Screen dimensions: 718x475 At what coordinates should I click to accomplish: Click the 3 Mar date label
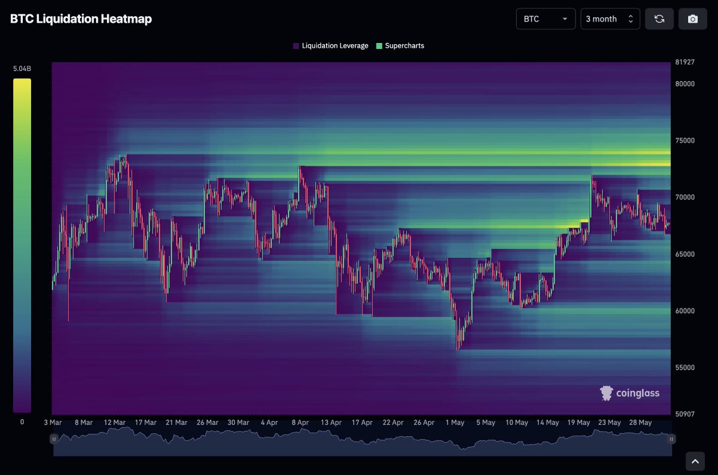click(x=53, y=422)
